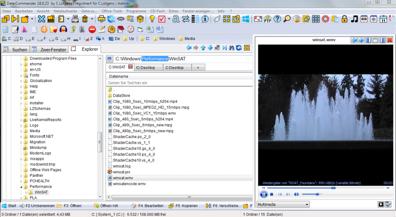Click the F5 Kopieren button
Viewport: 396px width, 217px height.
coord(184,206)
